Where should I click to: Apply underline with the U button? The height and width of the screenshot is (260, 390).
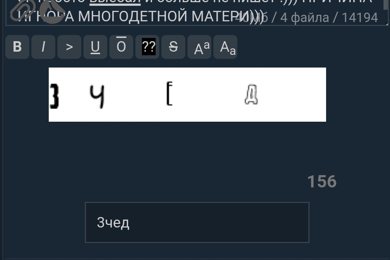[x=95, y=47]
